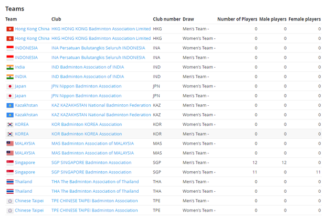Click the Chinese Taipei flag in Men's Team row

point(10,201)
